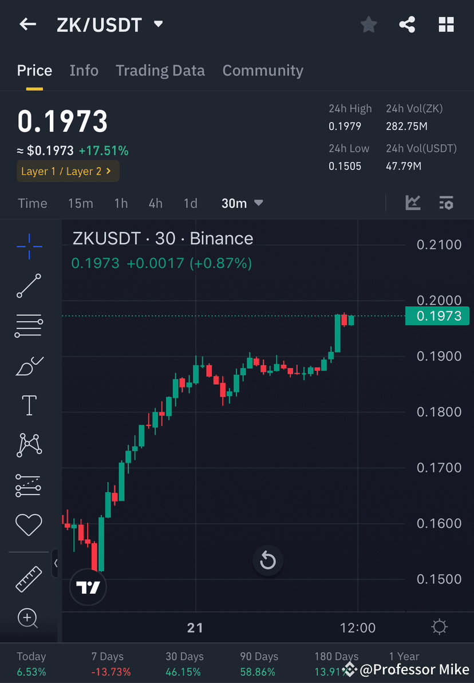Screen dimensions: 474x683
Task: Refresh the chart view
Action: [267, 561]
